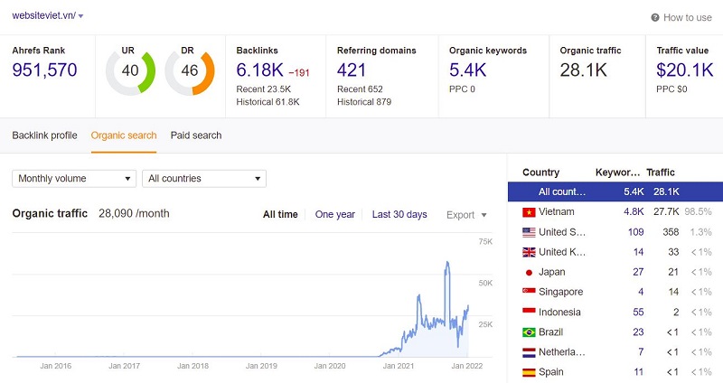Click the Historical 61.8K backlinks text
Viewport: 723px width, 383px height.
click(268, 102)
